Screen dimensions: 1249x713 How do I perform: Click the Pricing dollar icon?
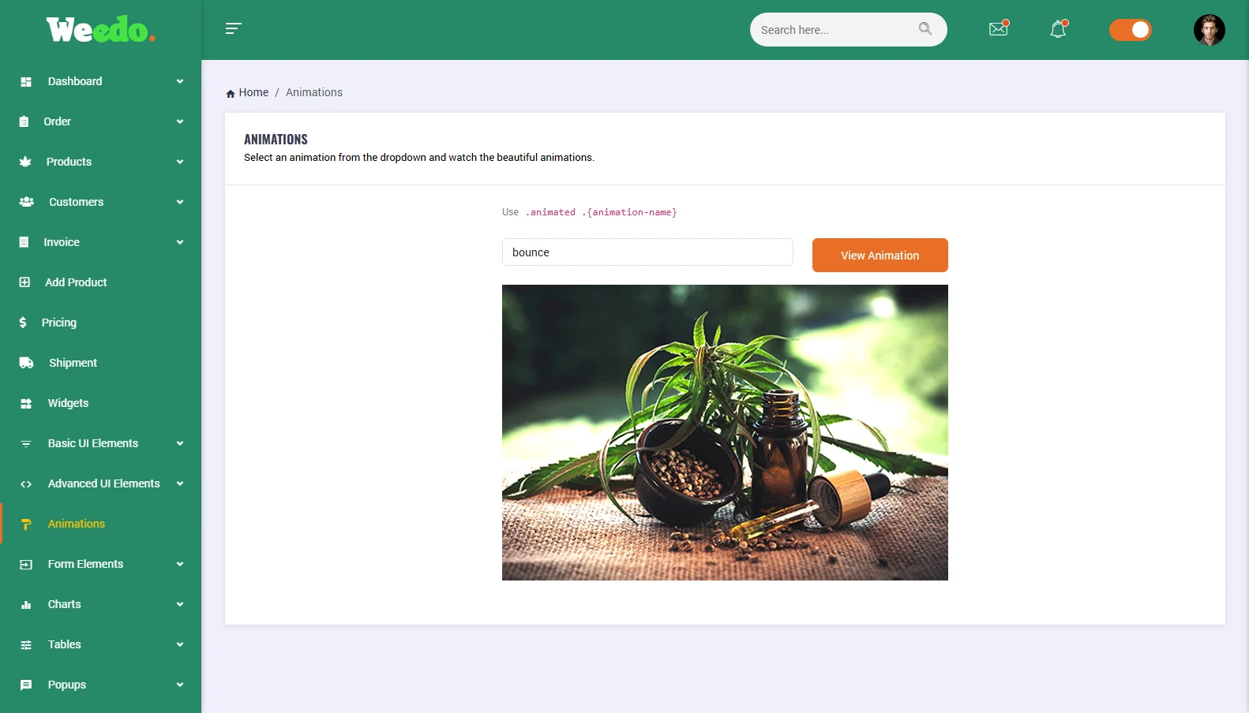23,323
